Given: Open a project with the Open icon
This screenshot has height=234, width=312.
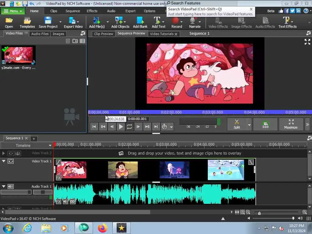Looking at the screenshot, I should (9, 23).
